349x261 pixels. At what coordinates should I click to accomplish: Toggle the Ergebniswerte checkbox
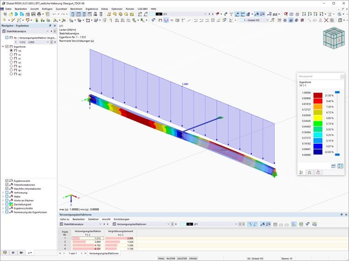[7, 181]
